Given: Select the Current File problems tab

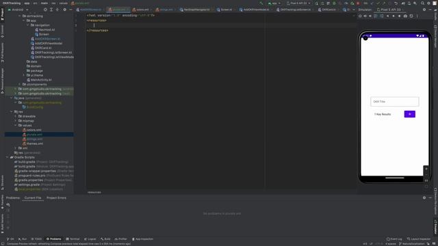Looking at the screenshot, I should pos(33,197).
